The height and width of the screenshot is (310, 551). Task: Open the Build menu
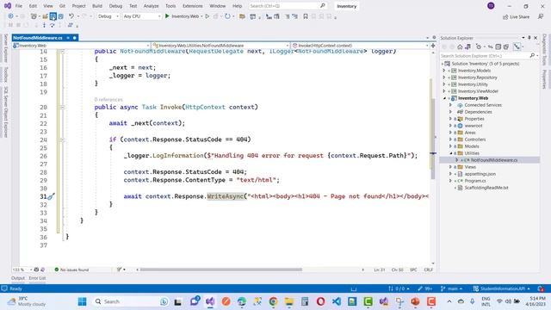pos(97,6)
